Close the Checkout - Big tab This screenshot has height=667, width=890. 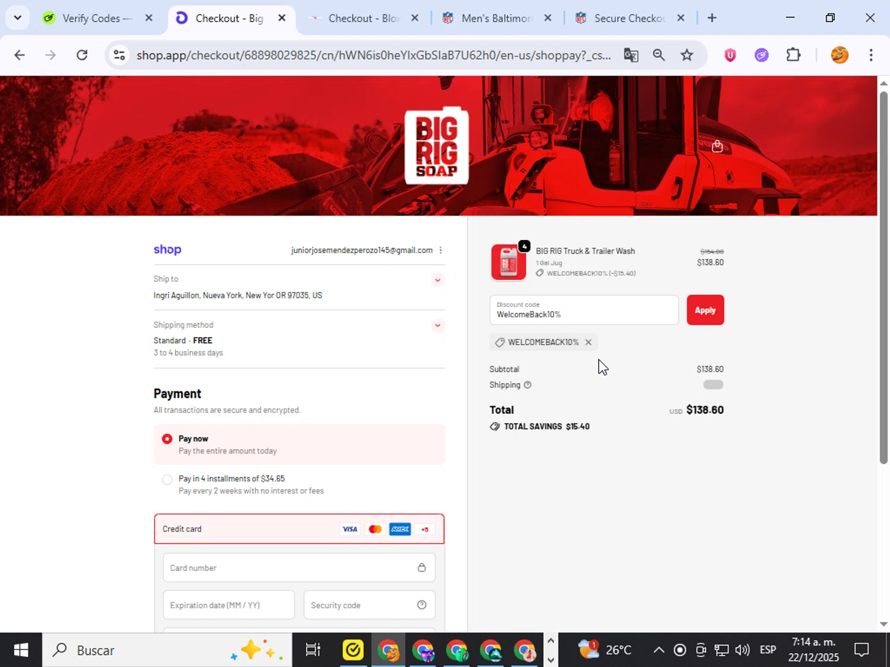coord(282,18)
